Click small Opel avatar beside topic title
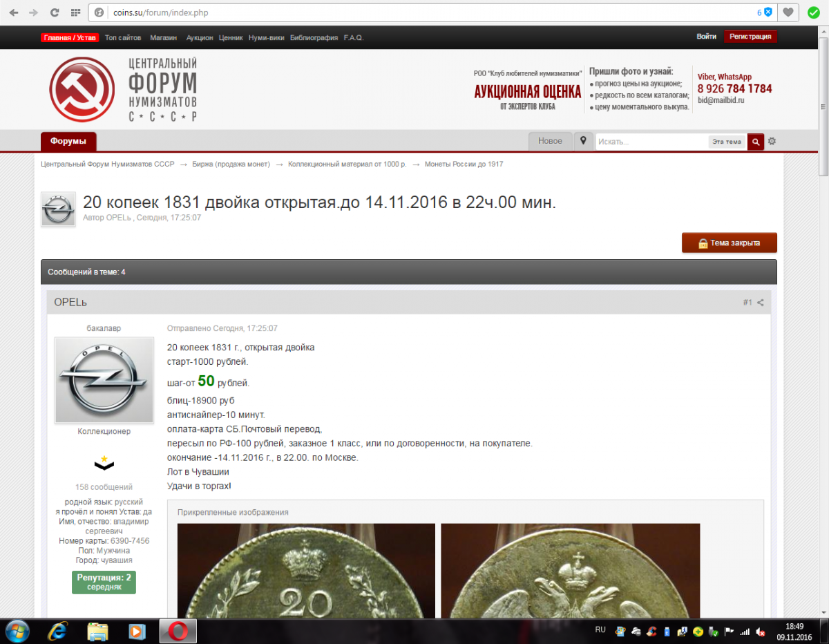Image resolution: width=829 pixels, height=644 pixels. (58, 209)
